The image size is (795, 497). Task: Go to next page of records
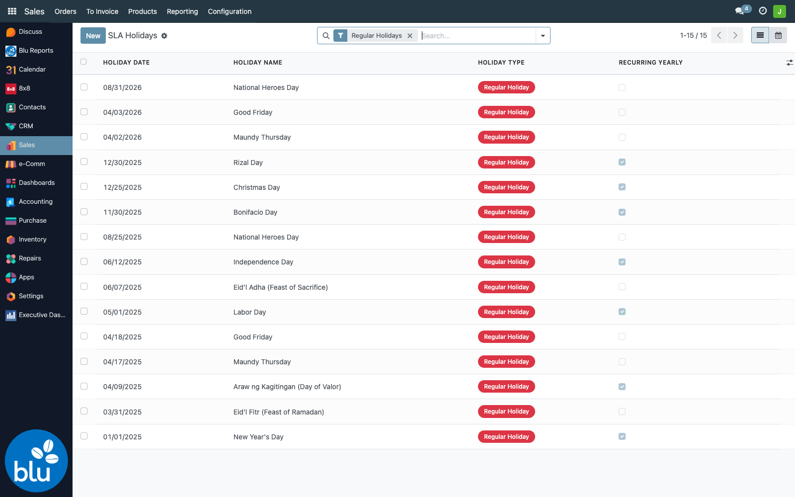(735, 35)
